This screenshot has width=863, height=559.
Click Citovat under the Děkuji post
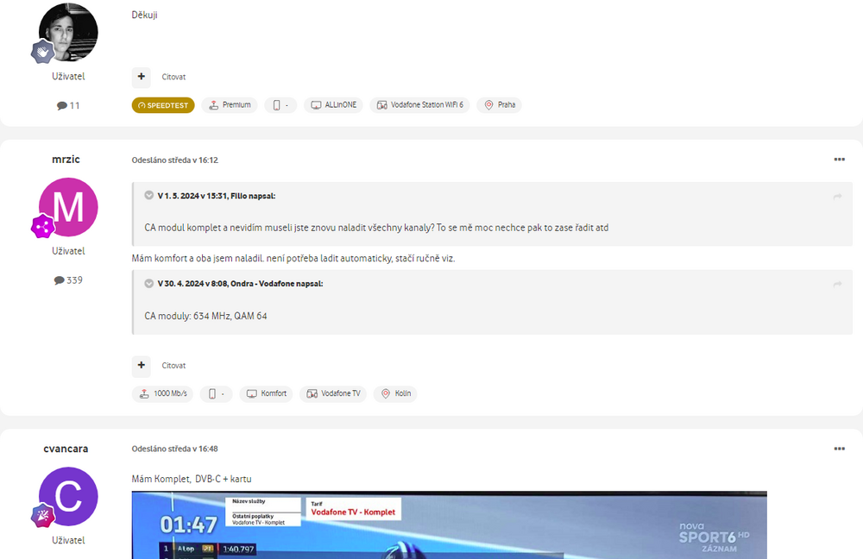173,77
